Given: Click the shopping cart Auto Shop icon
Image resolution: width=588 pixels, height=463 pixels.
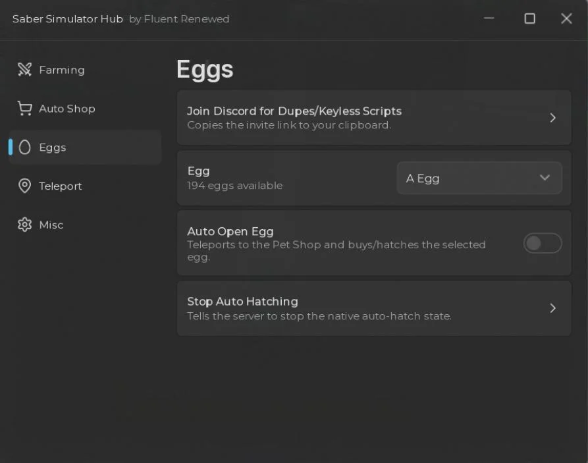Looking at the screenshot, I should click(25, 109).
